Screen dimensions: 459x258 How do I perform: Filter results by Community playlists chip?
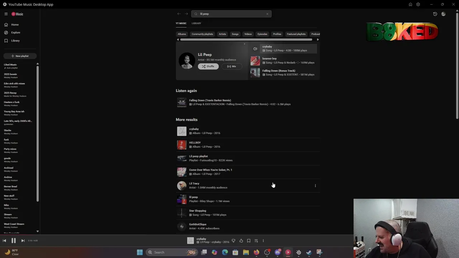(202, 34)
